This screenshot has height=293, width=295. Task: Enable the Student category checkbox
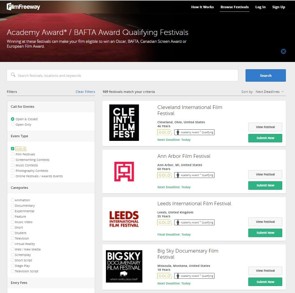(x=13, y=233)
